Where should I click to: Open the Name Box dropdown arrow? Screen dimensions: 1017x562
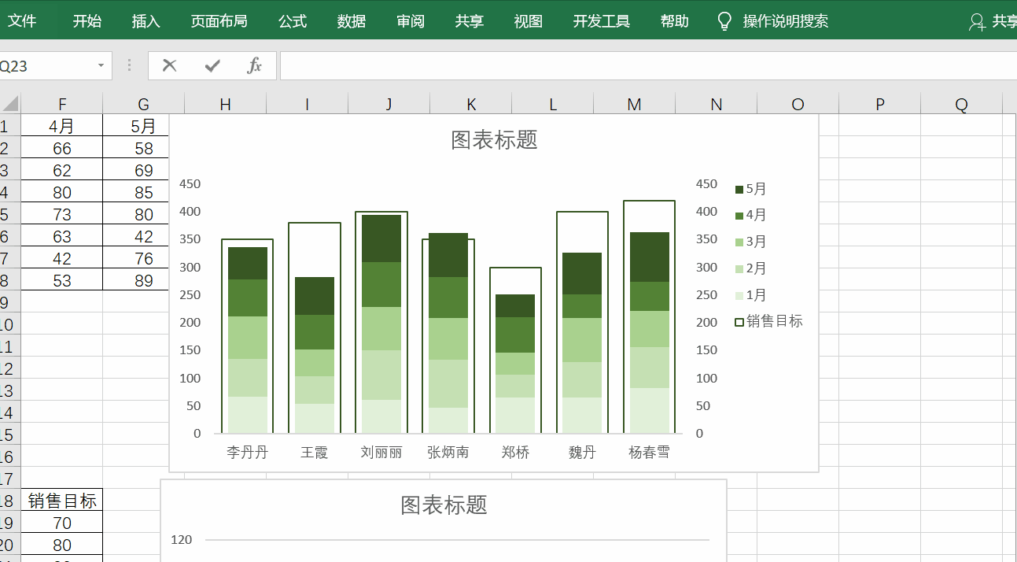click(x=101, y=66)
